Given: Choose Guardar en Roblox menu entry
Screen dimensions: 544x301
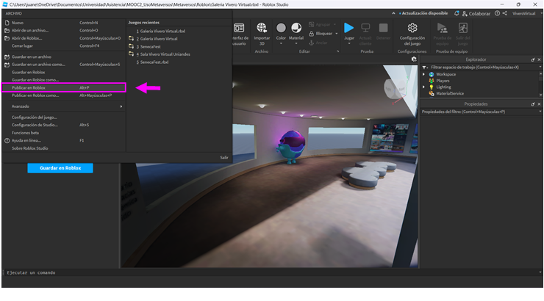Looking at the screenshot, I should [64, 72].
